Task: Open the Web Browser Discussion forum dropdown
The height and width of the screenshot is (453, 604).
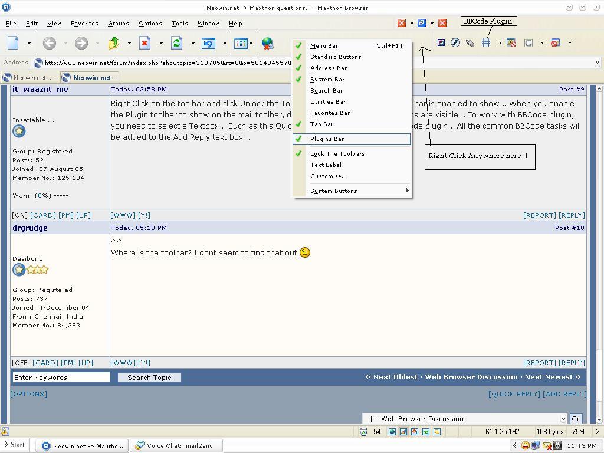Action: [562, 419]
